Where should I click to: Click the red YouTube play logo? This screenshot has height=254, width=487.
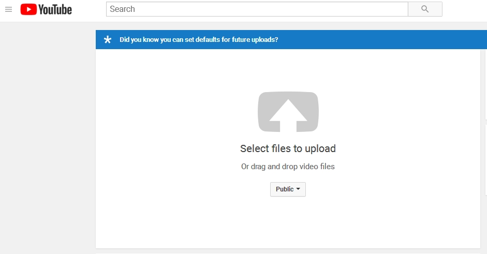point(28,9)
